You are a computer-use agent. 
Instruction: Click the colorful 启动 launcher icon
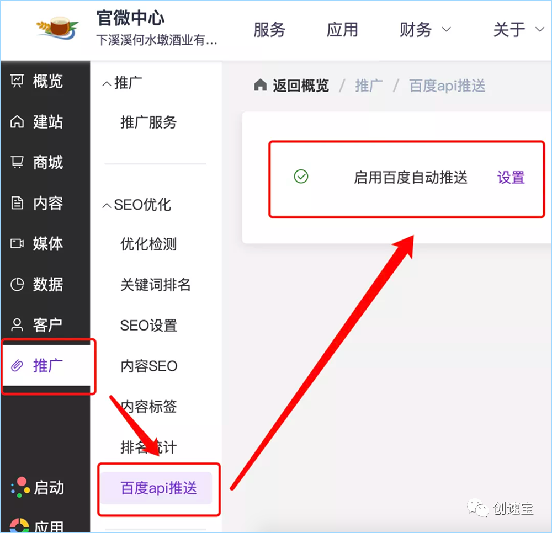(x=20, y=487)
